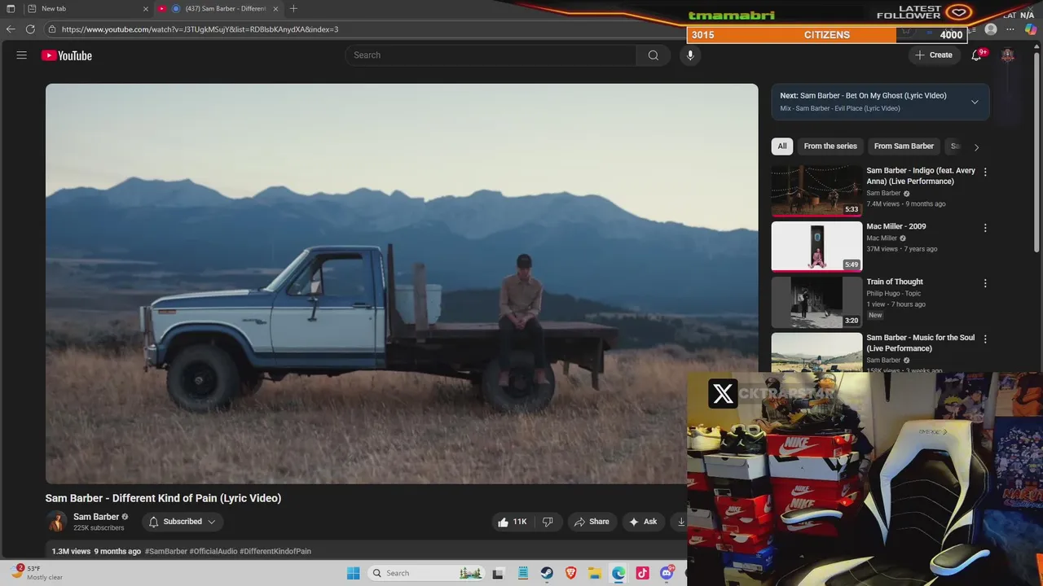This screenshot has height=586, width=1043.
Task: Open Windows Start menu
Action: pos(353,573)
